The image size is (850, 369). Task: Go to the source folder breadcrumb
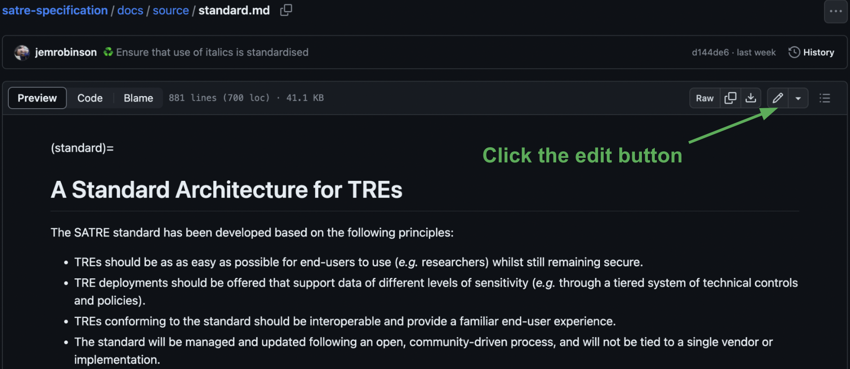tap(171, 10)
